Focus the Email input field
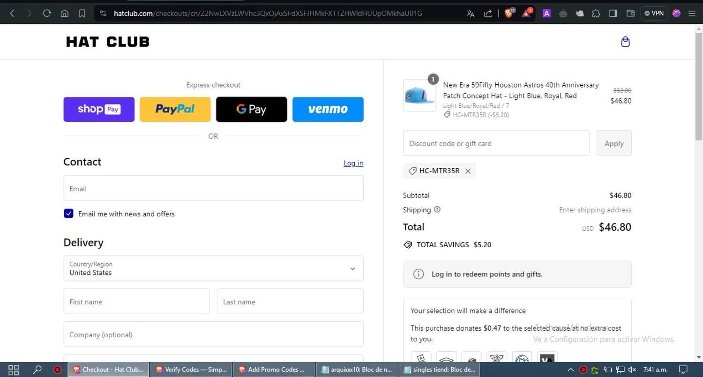This screenshot has height=377, width=703. click(x=213, y=188)
